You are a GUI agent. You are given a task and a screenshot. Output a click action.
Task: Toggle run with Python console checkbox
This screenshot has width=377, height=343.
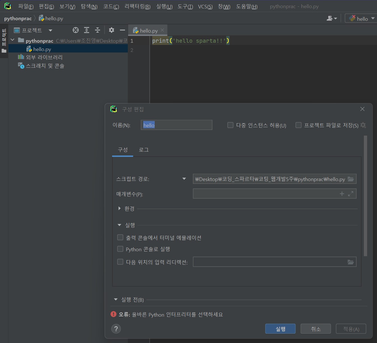click(x=120, y=249)
